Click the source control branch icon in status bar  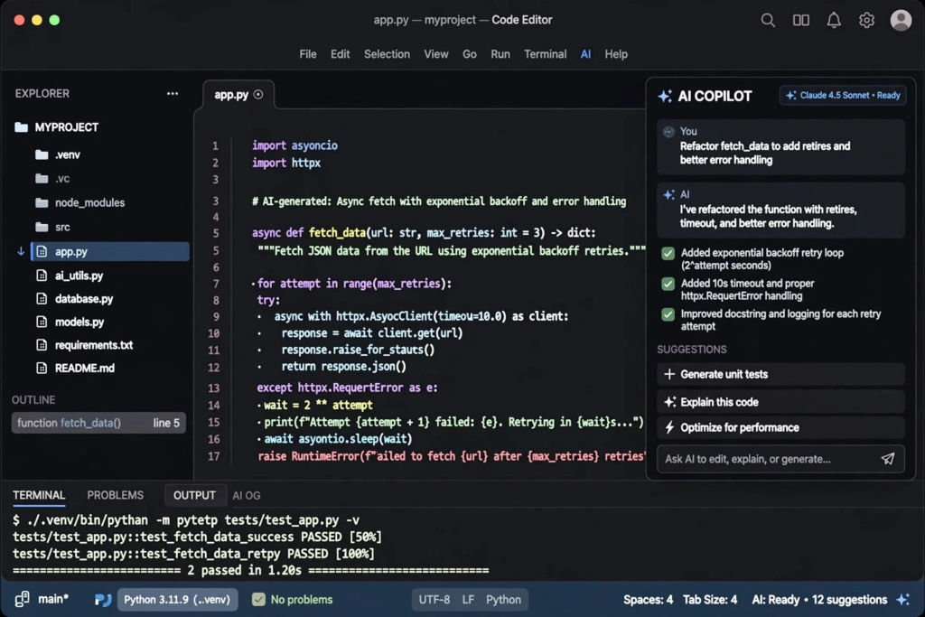tap(23, 599)
